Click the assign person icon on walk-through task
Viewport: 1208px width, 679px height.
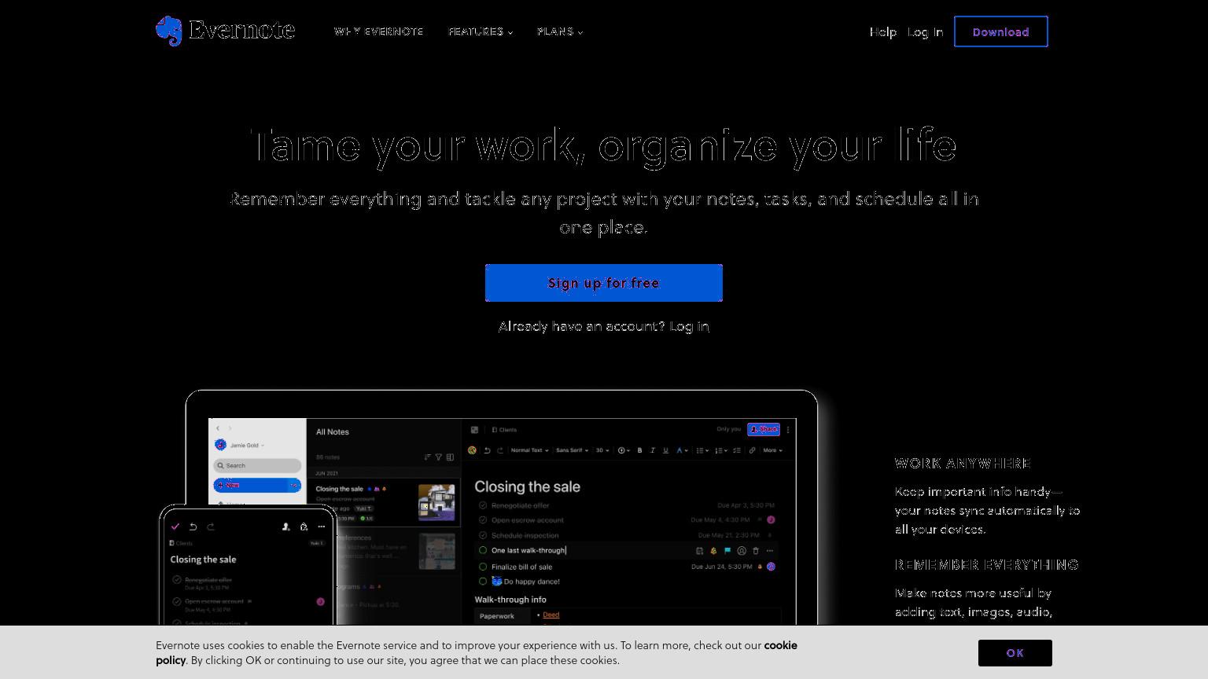point(742,551)
